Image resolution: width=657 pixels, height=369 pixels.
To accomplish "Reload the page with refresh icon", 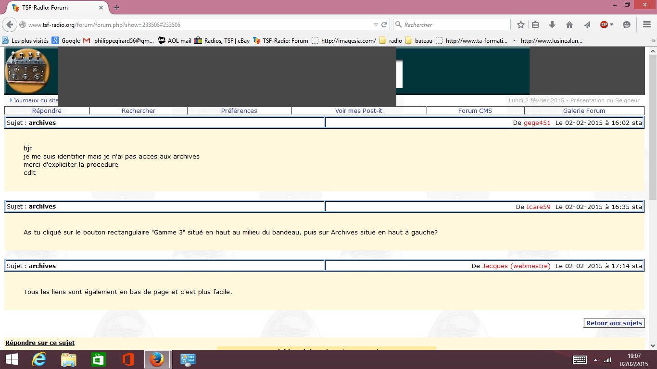I will [x=384, y=25].
